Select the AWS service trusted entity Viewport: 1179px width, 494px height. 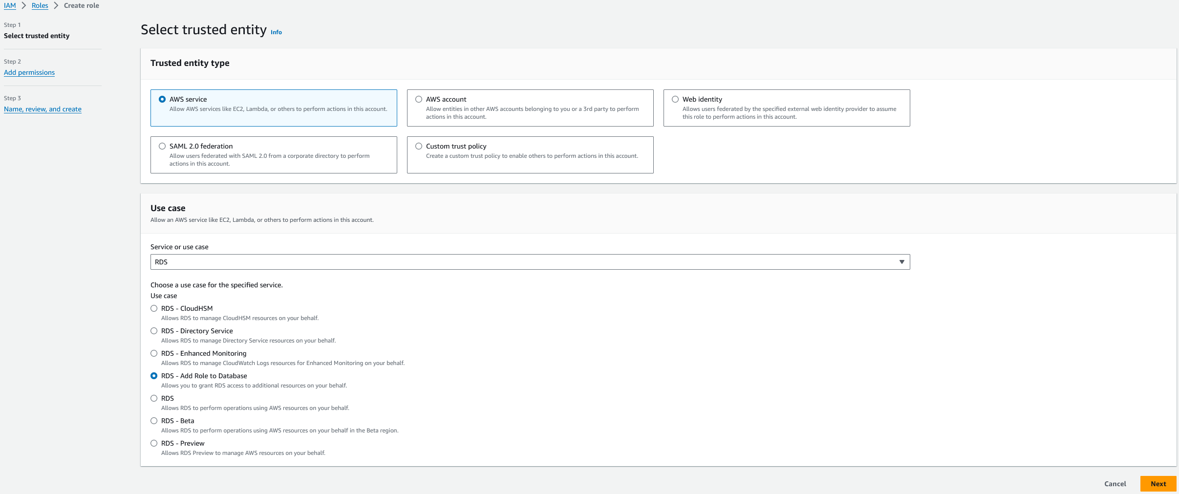[x=162, y=99]
